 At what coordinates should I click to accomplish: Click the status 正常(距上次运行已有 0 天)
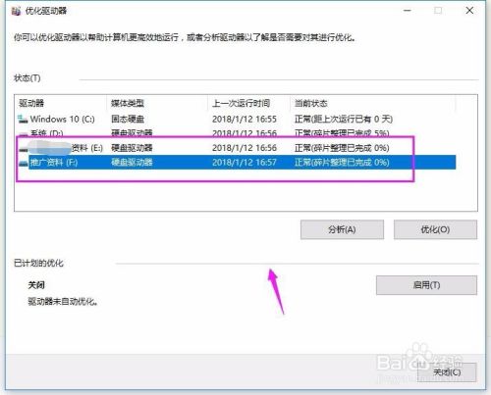click(x=344, y=120)
